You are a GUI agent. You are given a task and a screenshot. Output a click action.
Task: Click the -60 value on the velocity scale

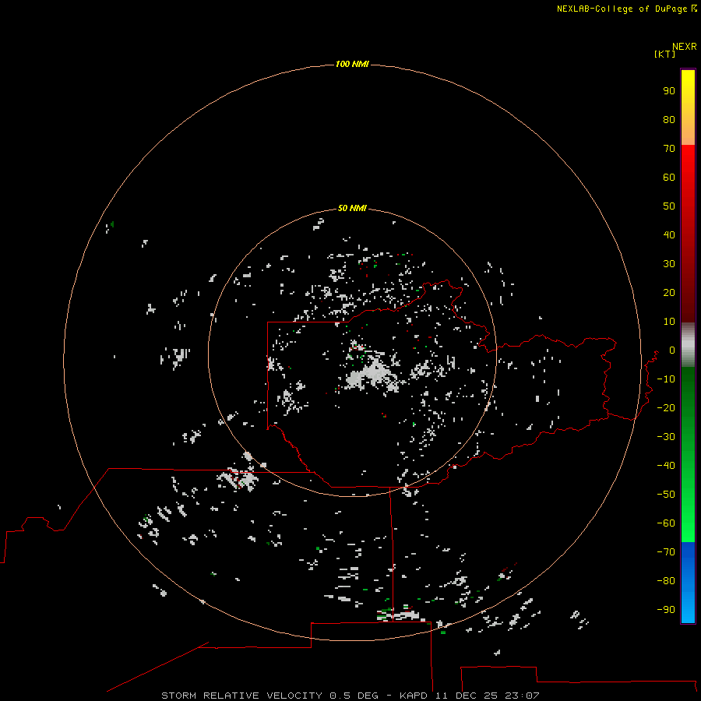666,523
